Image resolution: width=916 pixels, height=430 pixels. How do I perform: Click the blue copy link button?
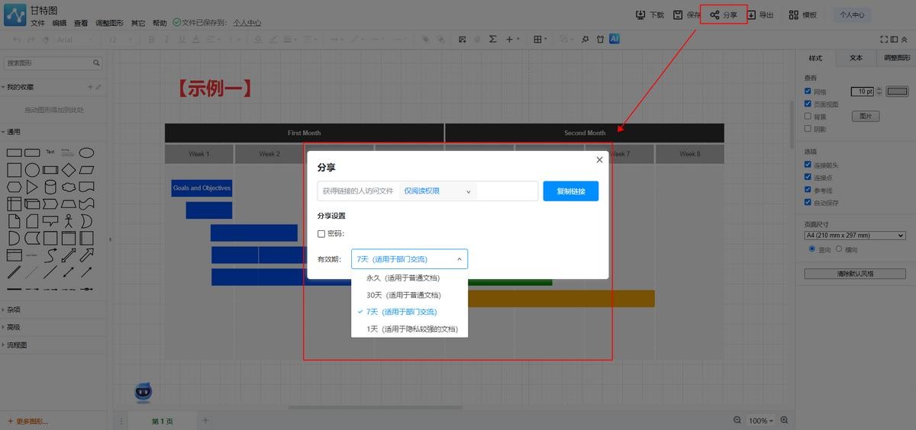(570, 191)
